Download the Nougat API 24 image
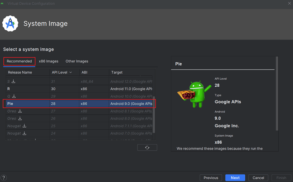293x182 pixels. pos(25,133)
